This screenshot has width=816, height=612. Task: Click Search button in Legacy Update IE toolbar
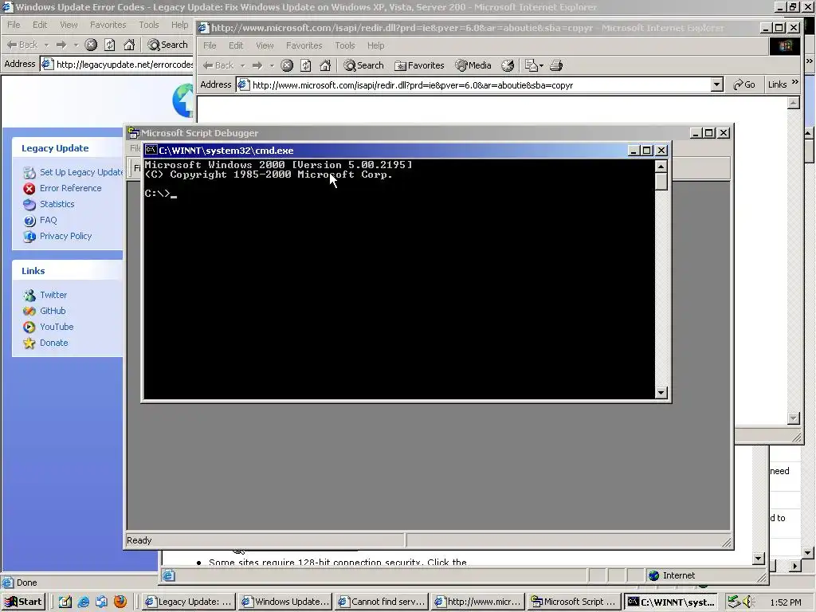click(x=167, y=45)
